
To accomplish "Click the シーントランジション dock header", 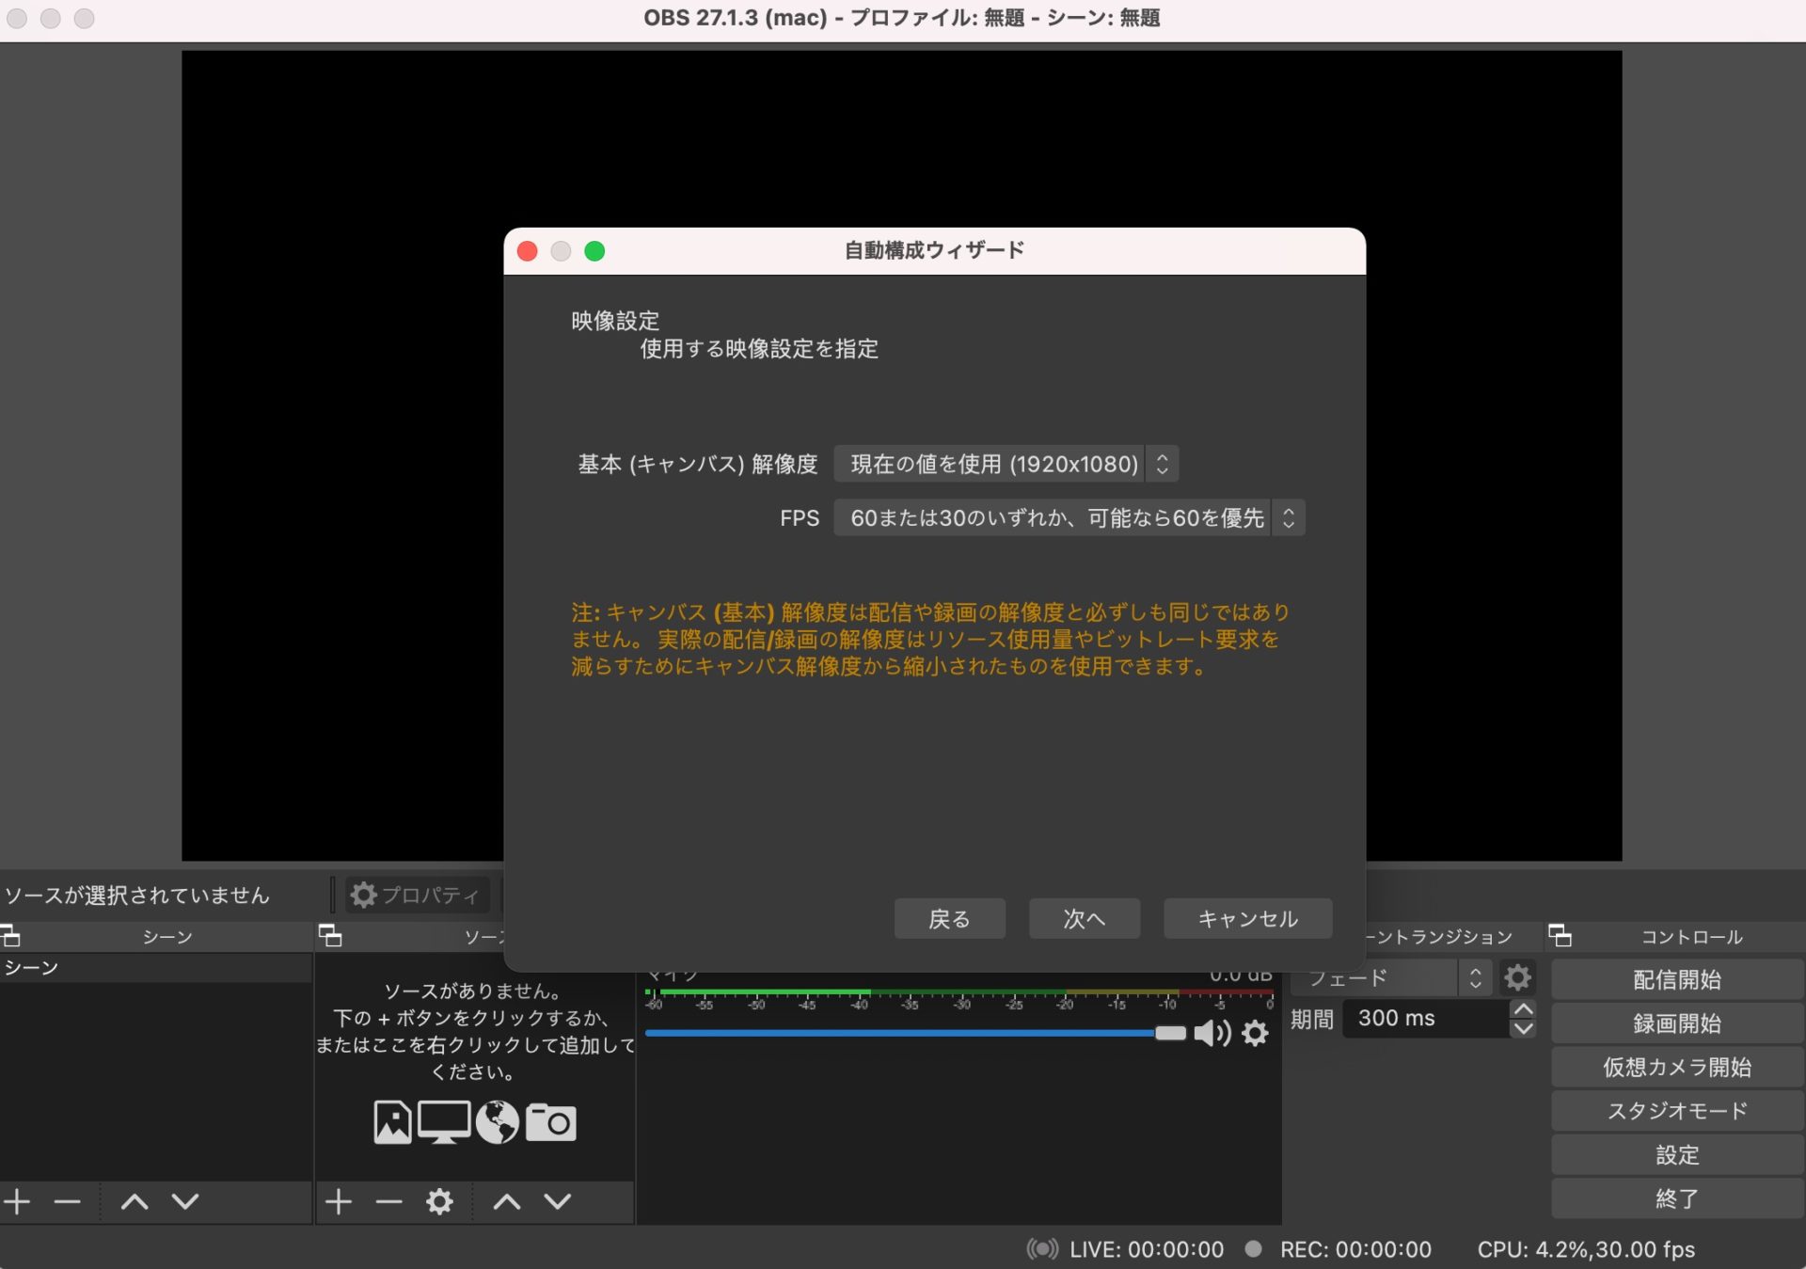I will coord(1440,937).
